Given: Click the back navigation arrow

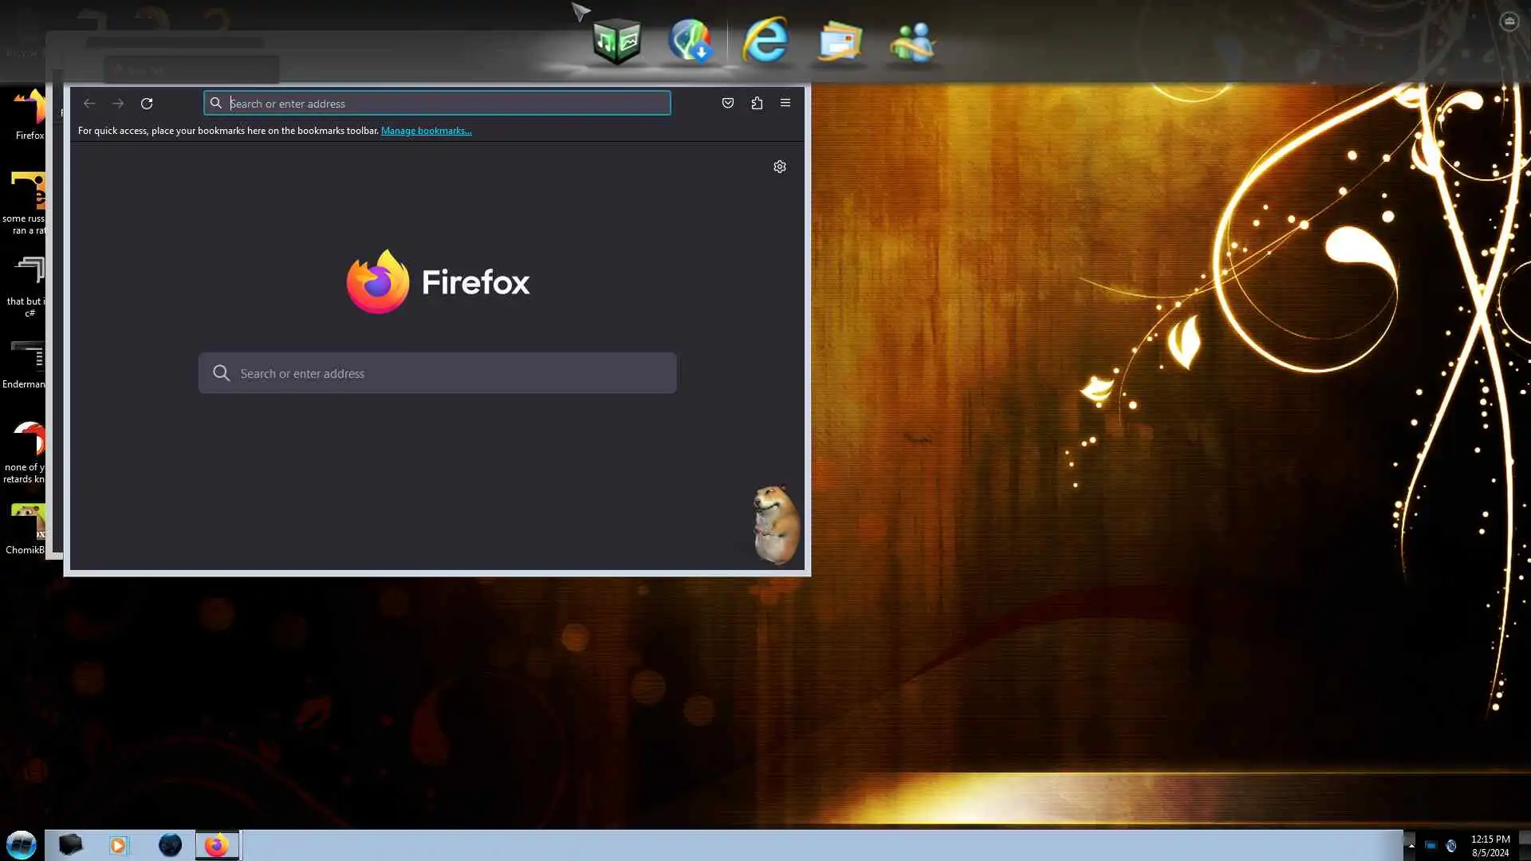Looking at the screenshot, I should pyautogui.click(x=89, y=104).
